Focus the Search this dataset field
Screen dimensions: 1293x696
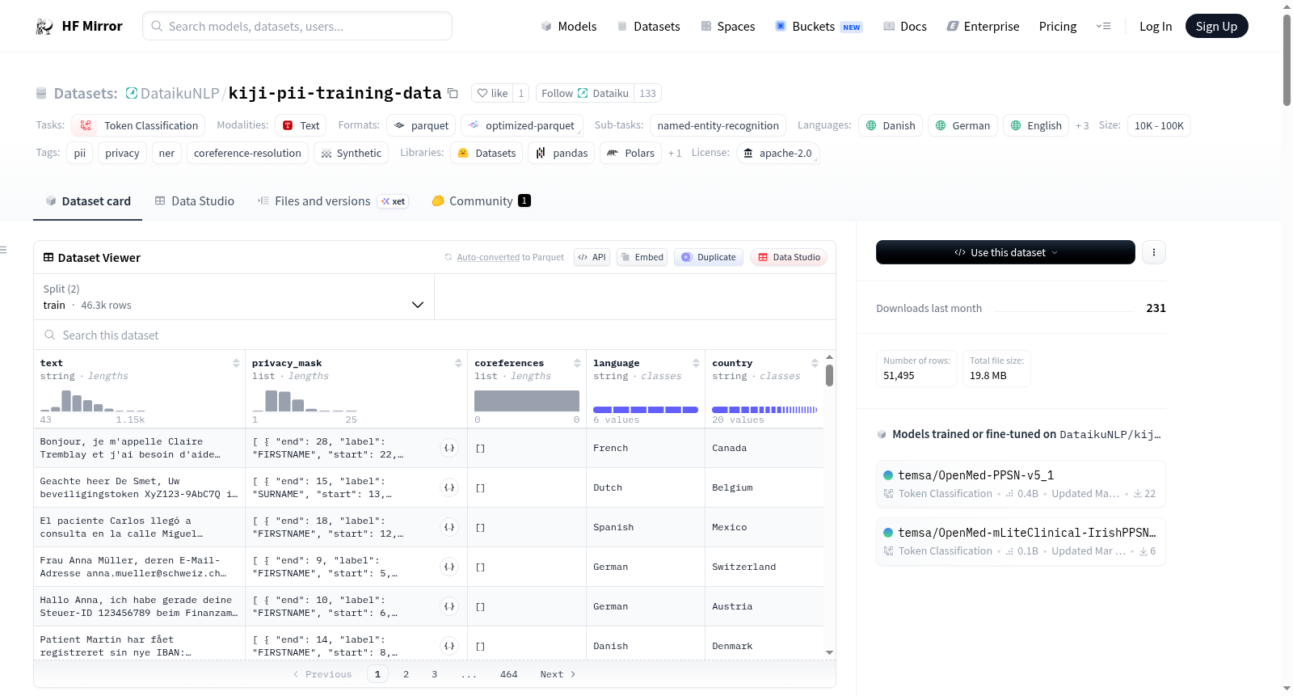click(435, 335)
